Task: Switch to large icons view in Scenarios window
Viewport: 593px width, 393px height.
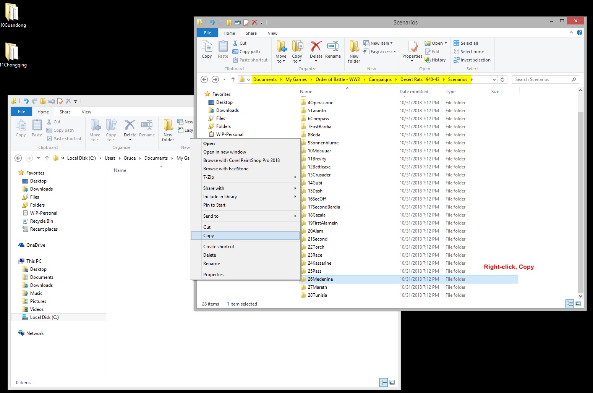Action: (578, 304)
